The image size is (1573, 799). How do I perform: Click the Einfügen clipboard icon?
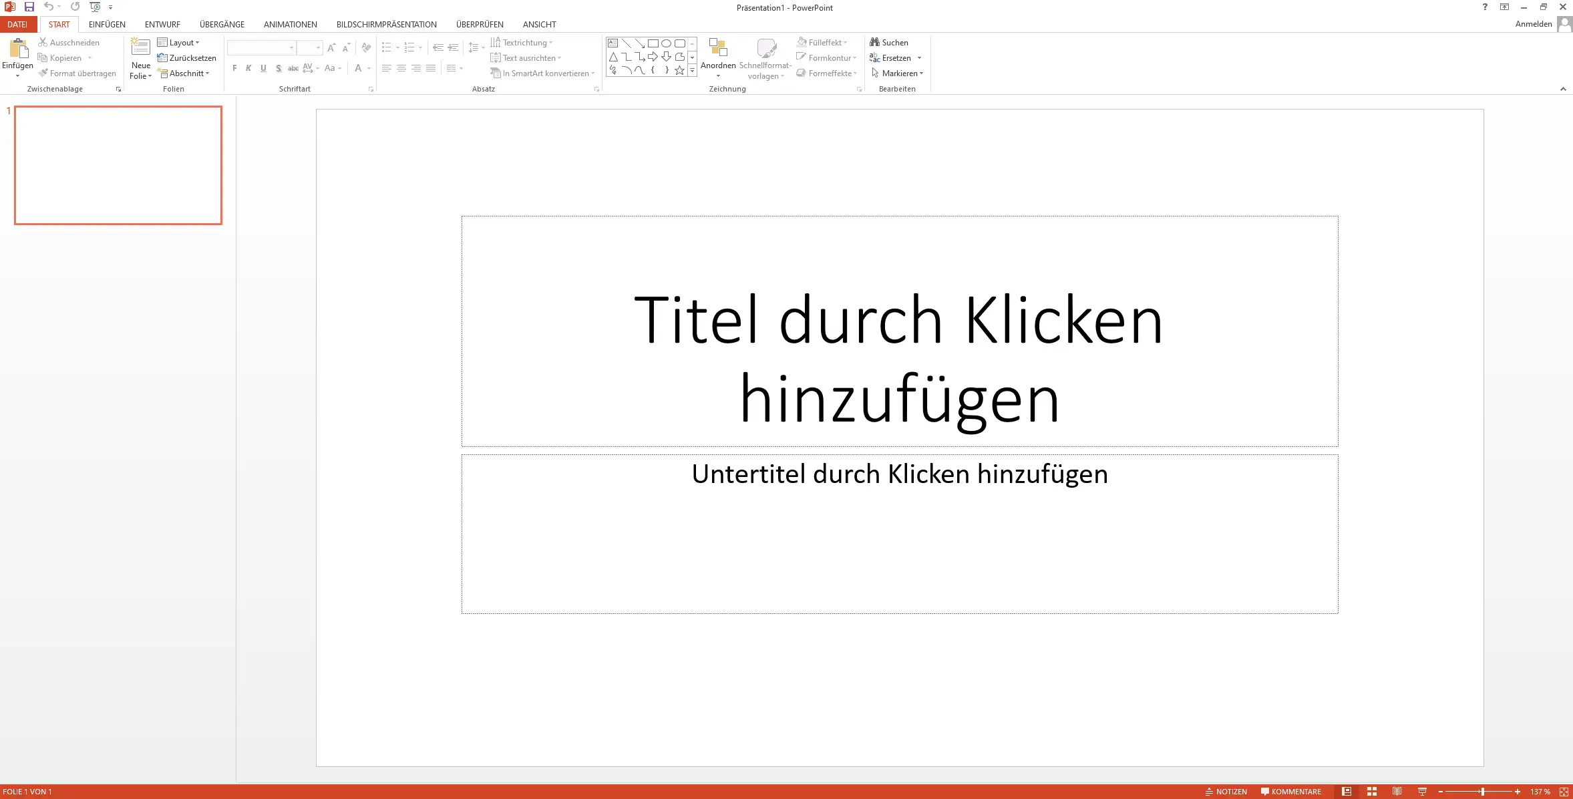[x=17, y=48]
